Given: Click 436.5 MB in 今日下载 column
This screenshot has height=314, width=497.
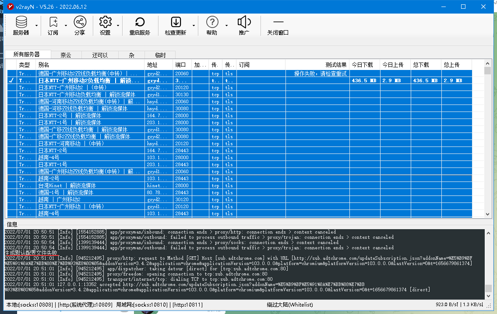Looking at the screenshot, I should coord(364,81).
